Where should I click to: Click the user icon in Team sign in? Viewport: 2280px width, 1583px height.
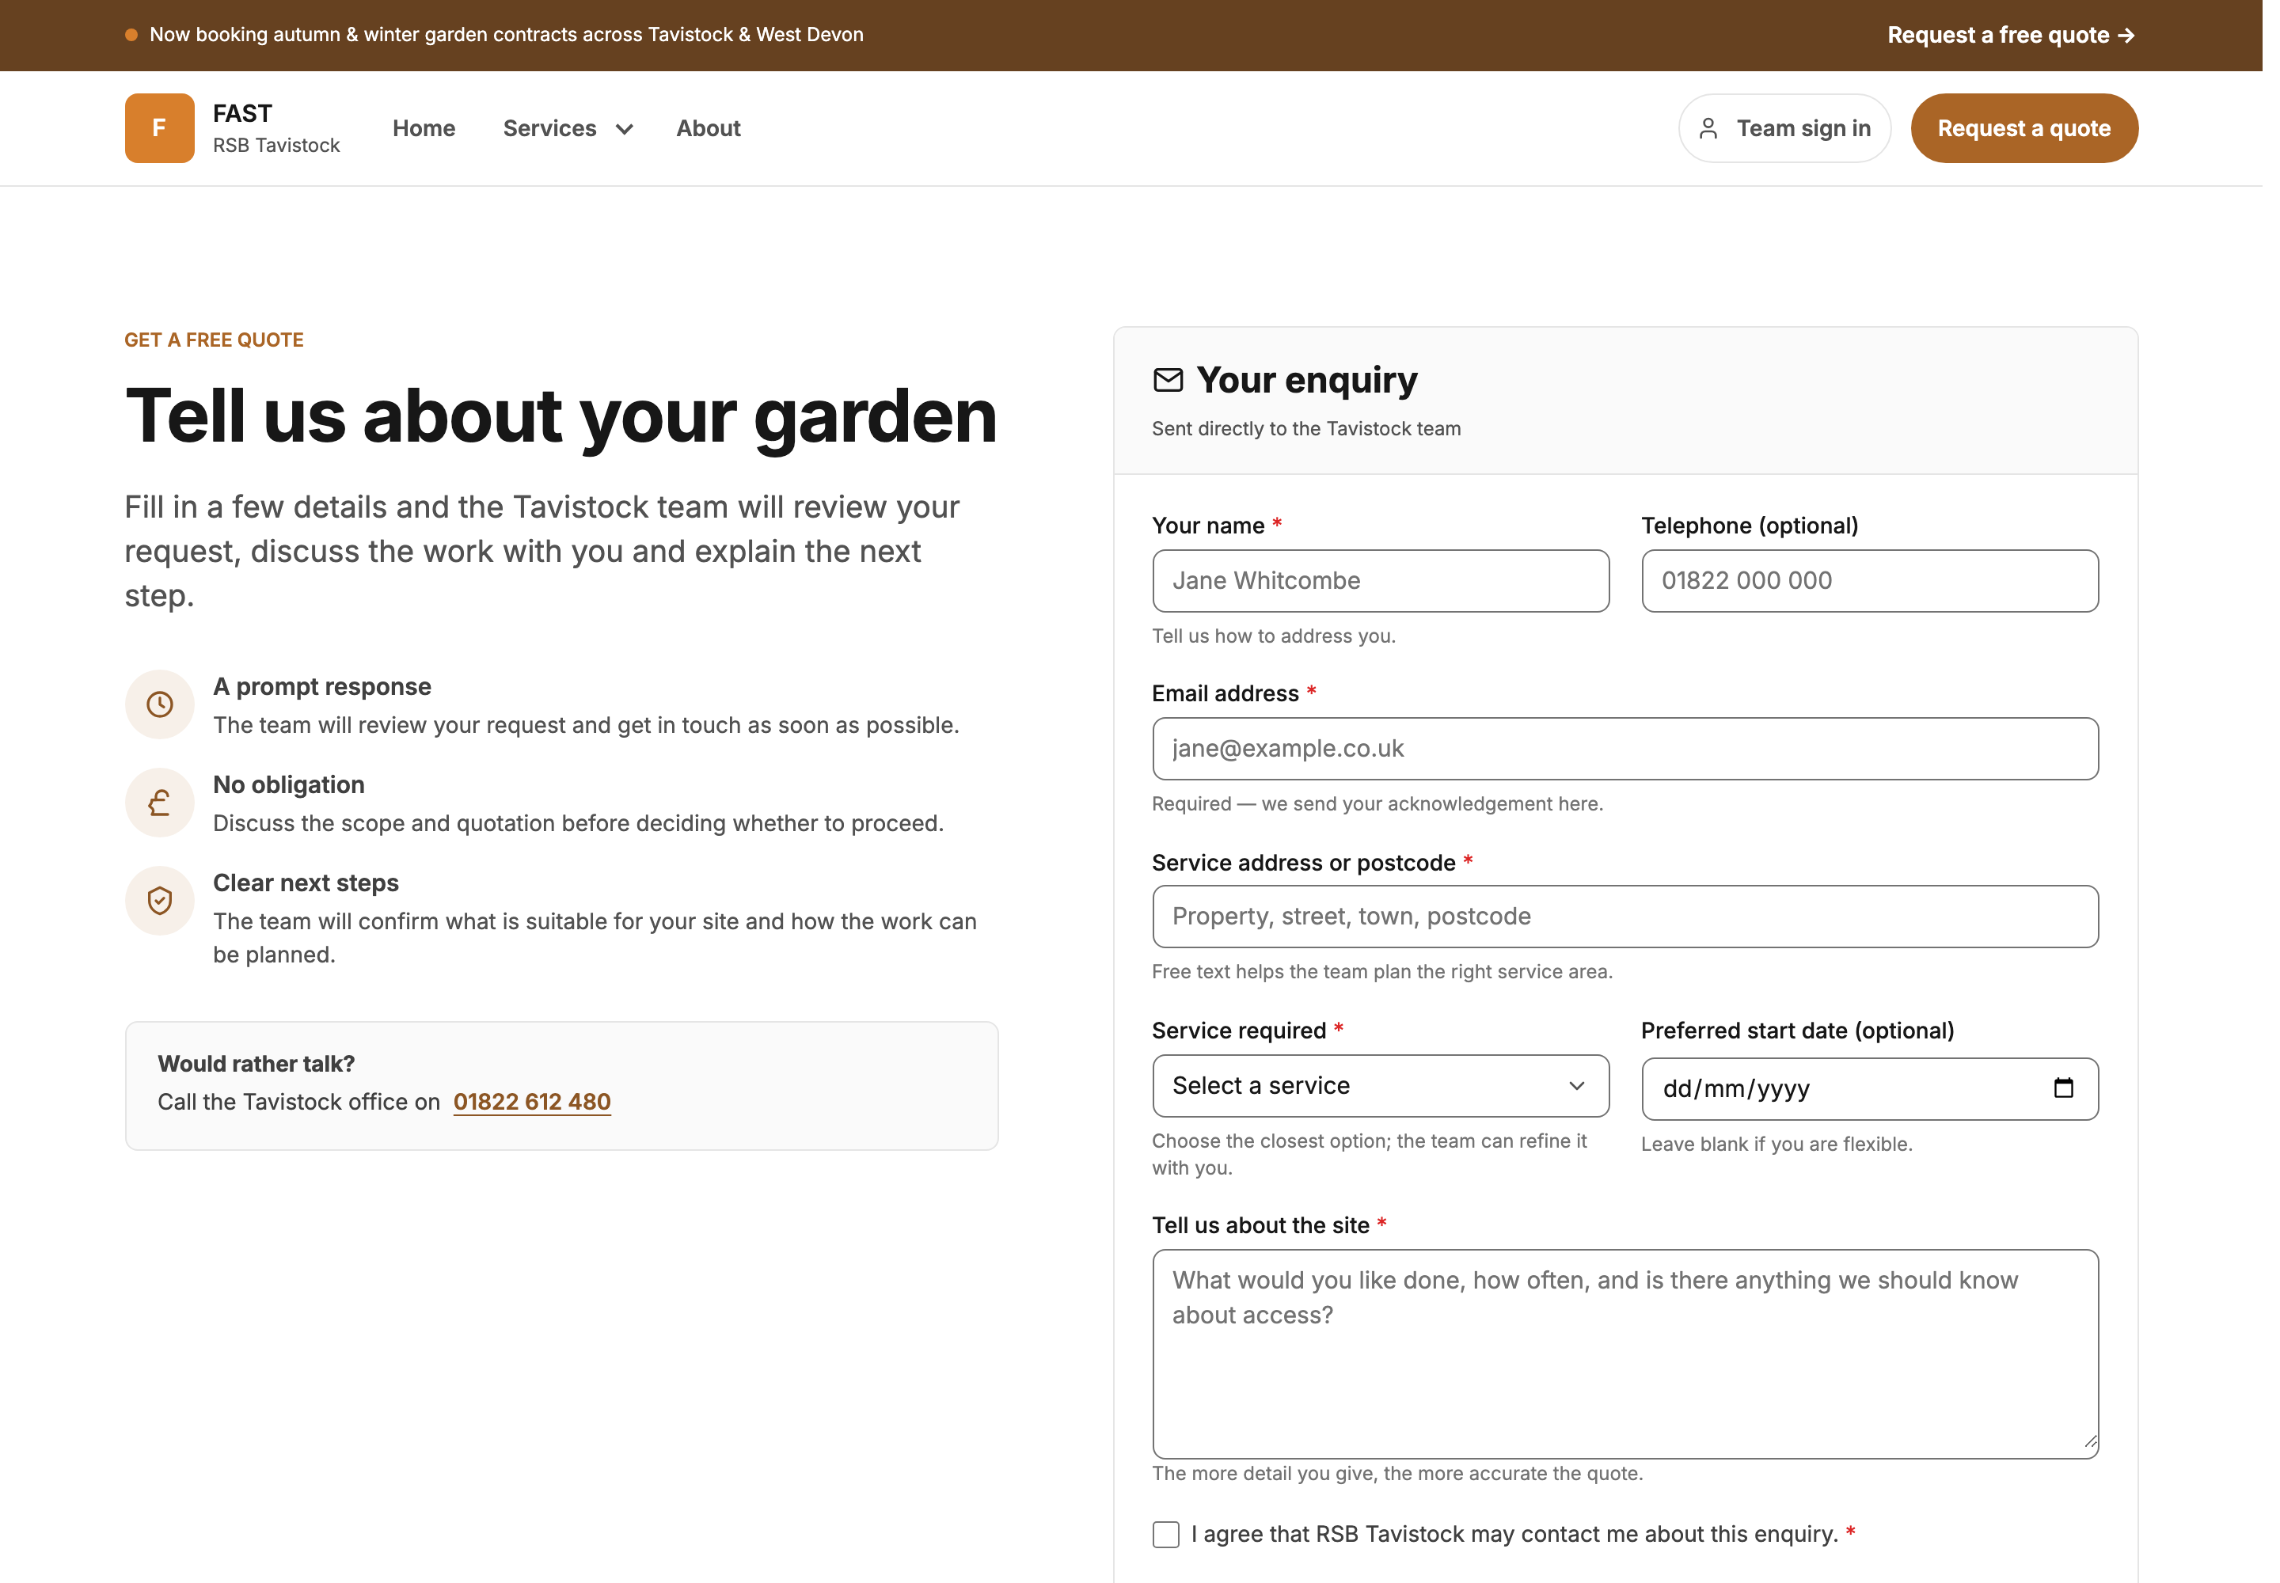pos(1708,128)
